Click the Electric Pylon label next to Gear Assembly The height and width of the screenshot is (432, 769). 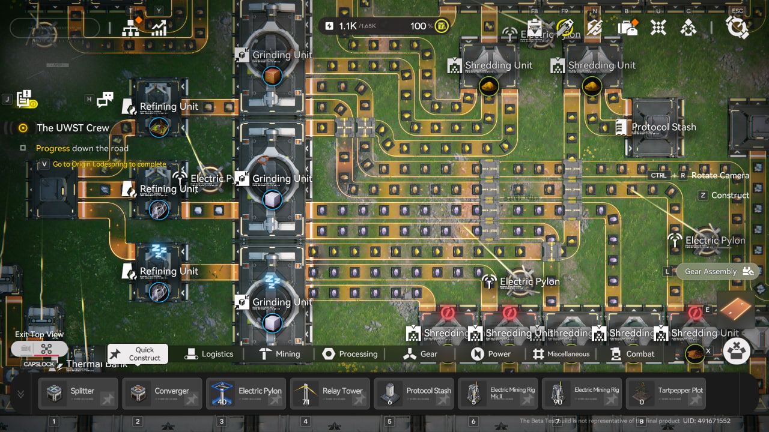click(x=715, y=241)
